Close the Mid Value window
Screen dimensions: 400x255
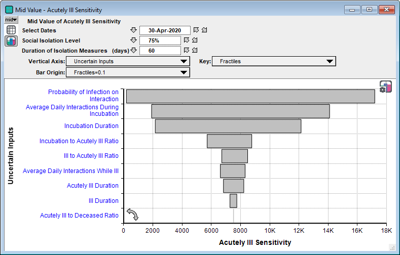point(386,10)
